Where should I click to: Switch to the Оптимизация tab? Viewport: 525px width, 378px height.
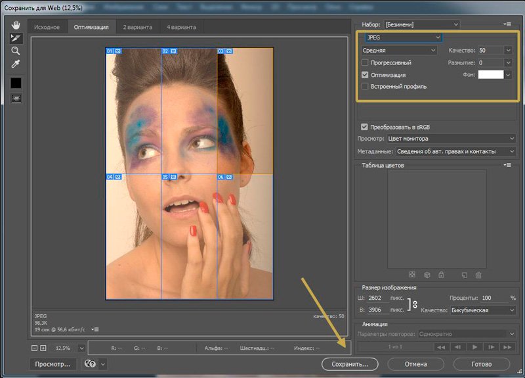[91, 27]
